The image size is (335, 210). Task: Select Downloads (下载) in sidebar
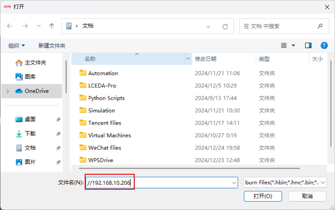click(x=30, y=134)
